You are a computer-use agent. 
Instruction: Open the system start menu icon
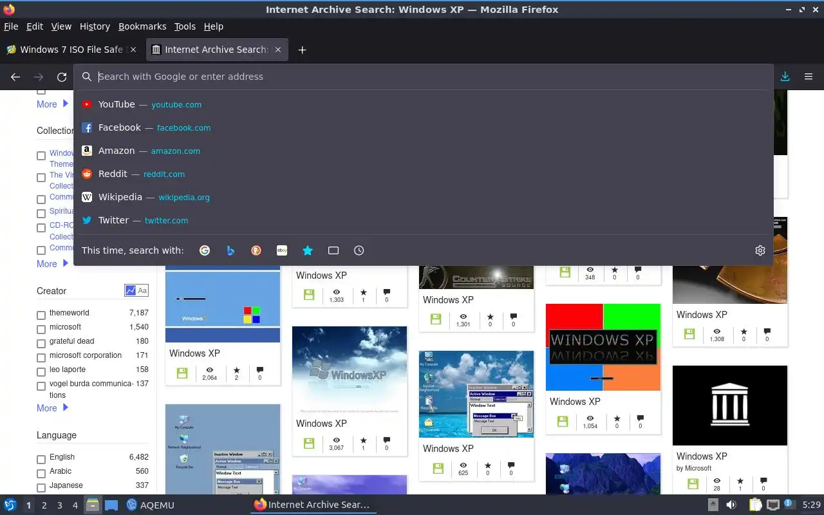tap(10, 505)
